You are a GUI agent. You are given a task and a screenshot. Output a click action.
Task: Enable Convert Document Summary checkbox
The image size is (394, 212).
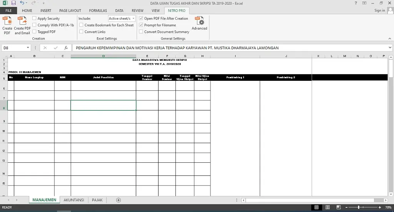click(141, 32)
